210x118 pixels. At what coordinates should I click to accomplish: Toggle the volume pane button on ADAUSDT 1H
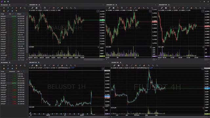pos(151,47)
